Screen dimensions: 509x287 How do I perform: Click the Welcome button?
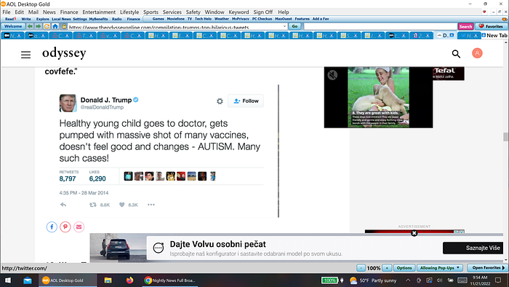coord(13,26)
